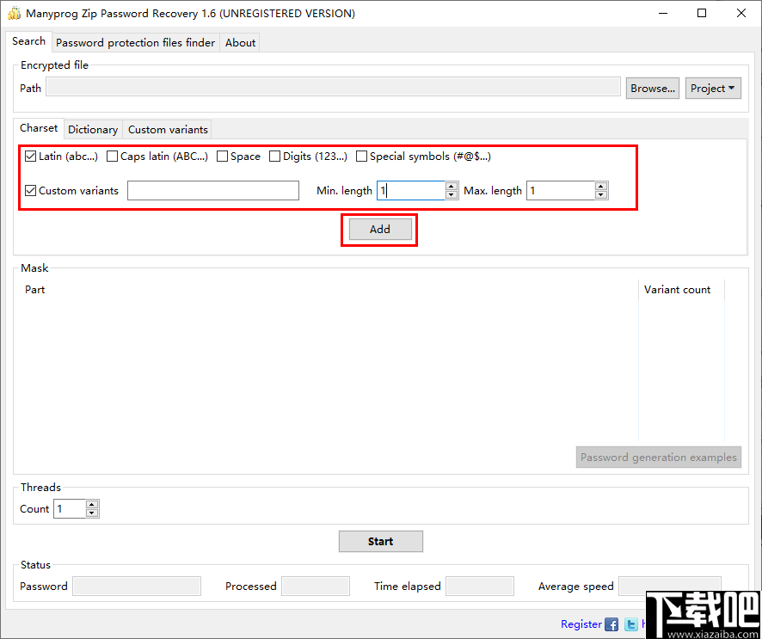
Task: Click the Twitter icon at the bottom
Action: click(x=630, y=624)
